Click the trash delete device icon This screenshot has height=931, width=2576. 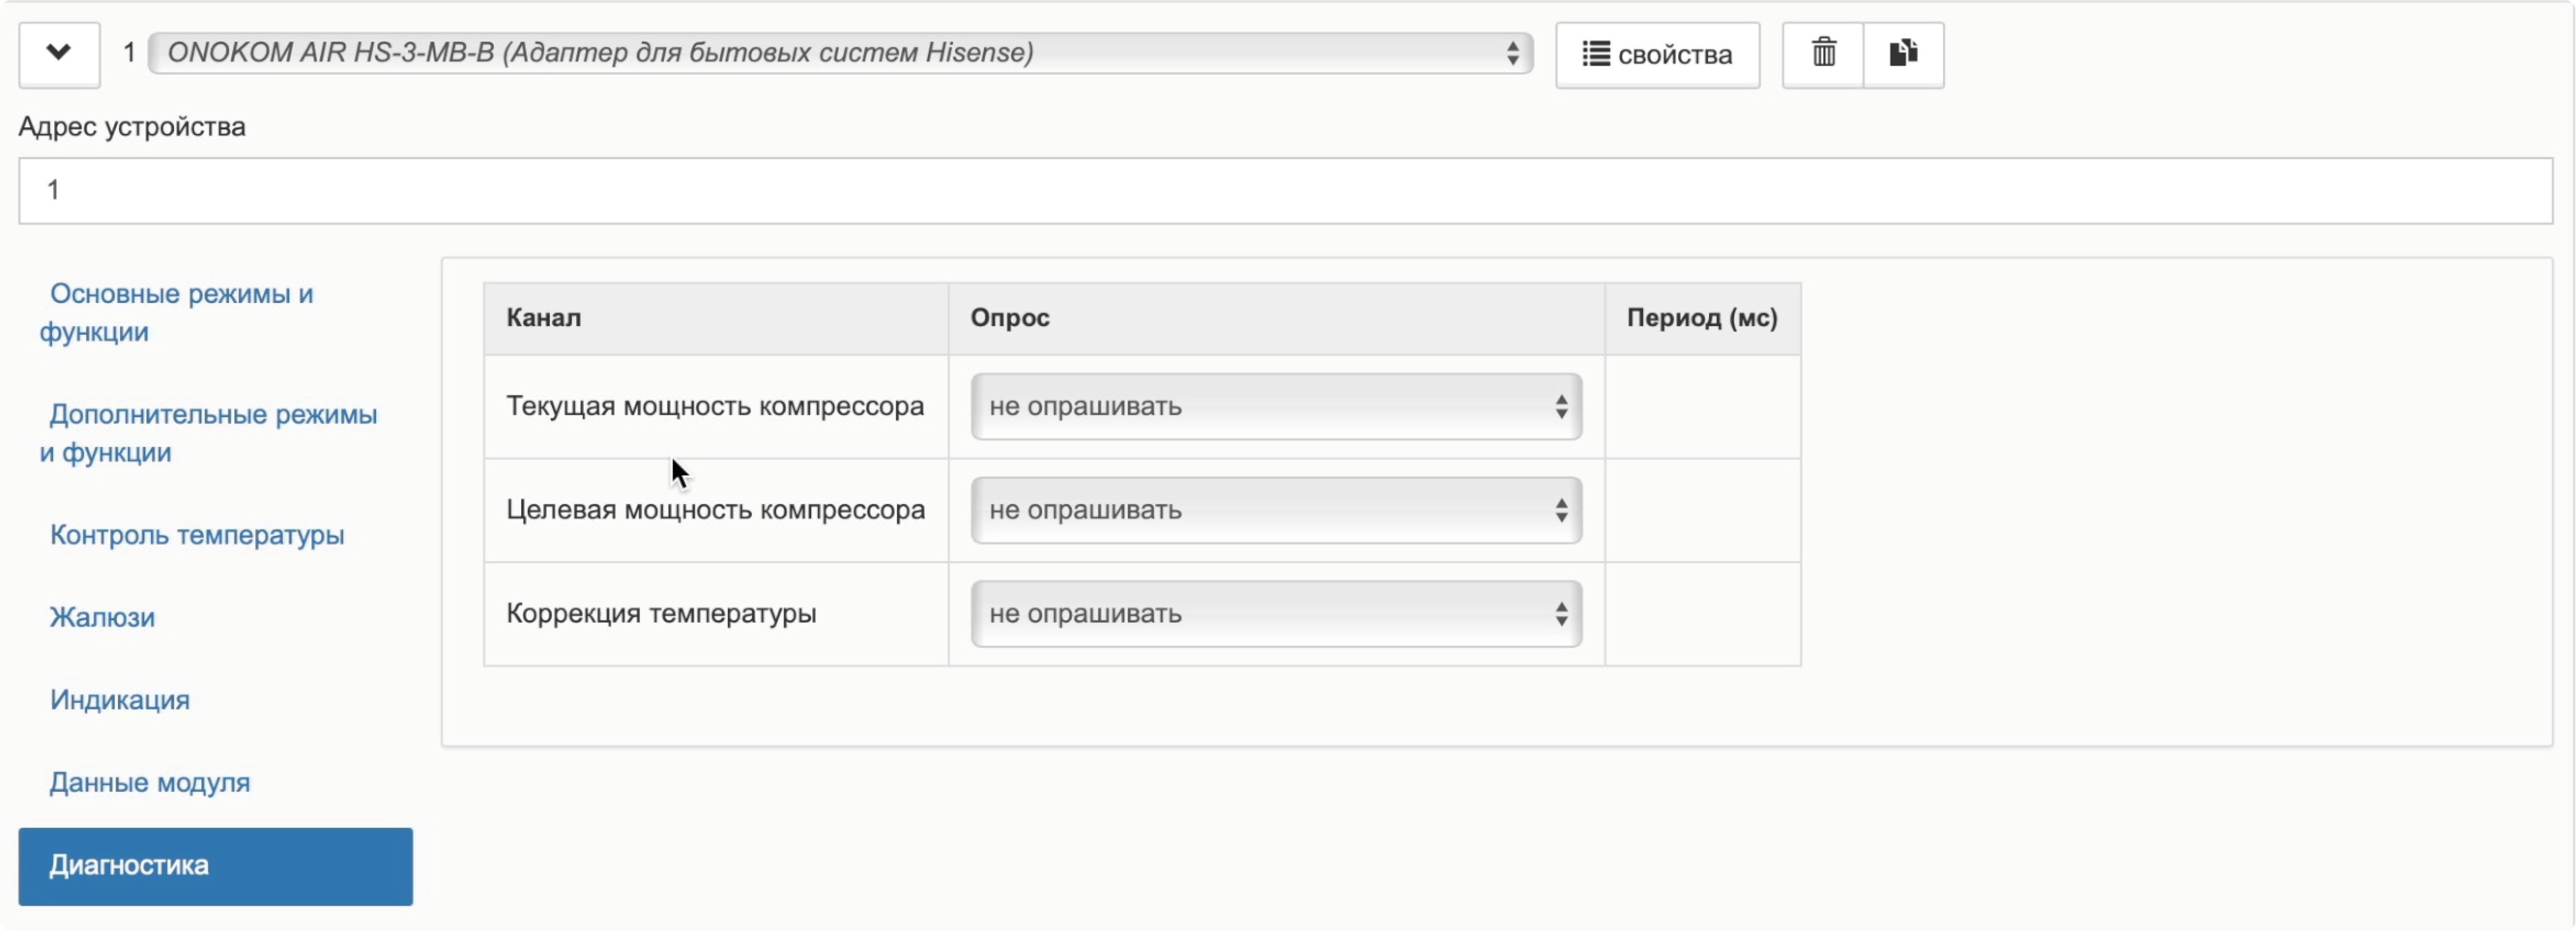tap(1823, 53)
